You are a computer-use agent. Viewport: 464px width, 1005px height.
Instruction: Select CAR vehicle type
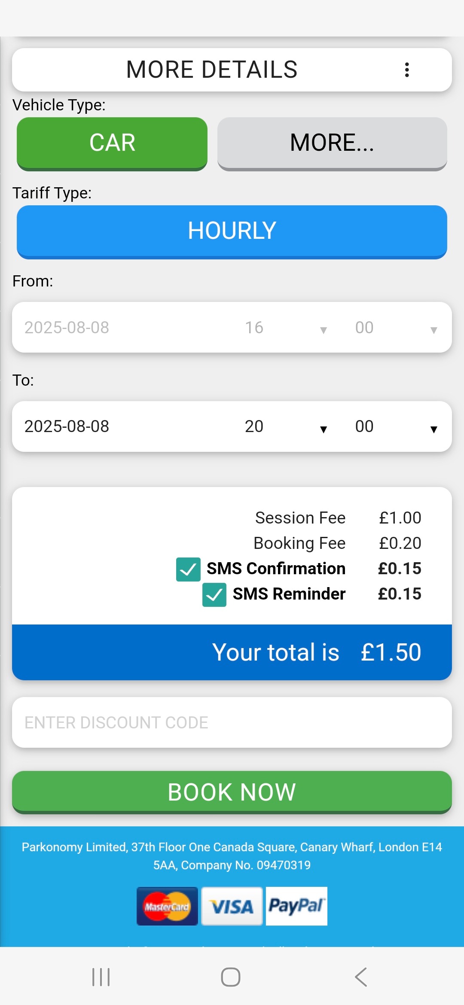click(112, 143)
